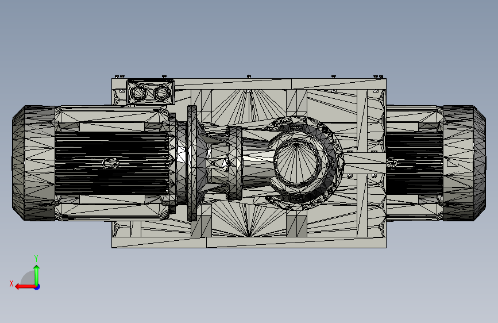Select the right motor fan cover end cap
The width and height of the screenshot is (498, 323).
tap(464, 163)
